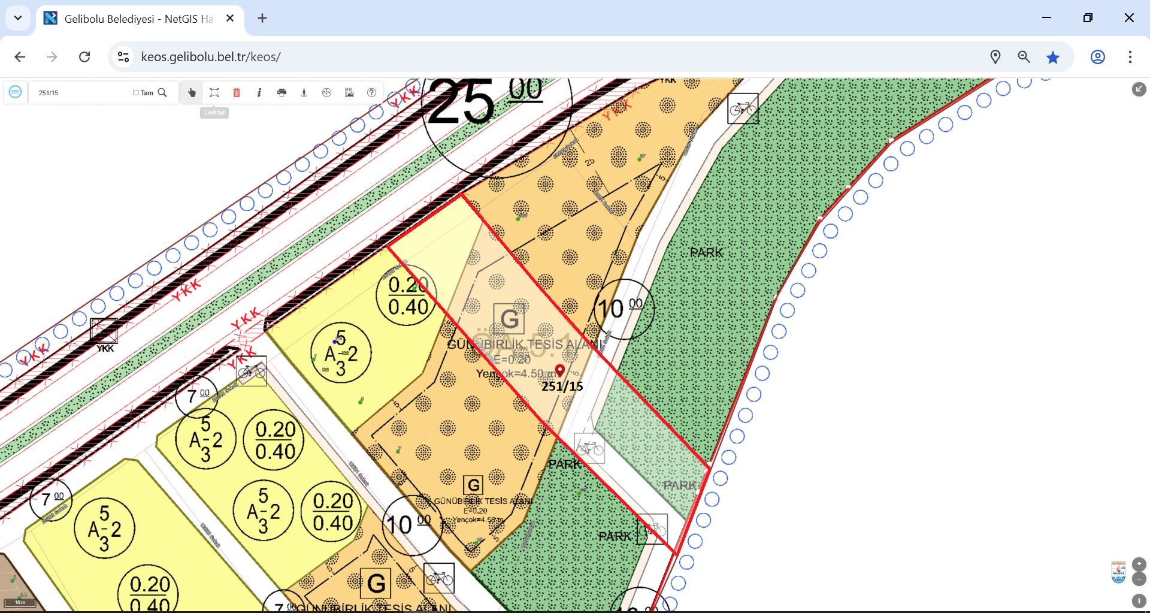Zoom out the map with minus button

point(1139,579)
